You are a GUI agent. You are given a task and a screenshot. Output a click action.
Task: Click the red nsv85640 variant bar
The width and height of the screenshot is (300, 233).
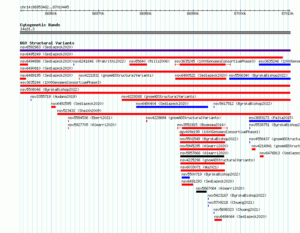pyautogui.click(x=138, y=65)
